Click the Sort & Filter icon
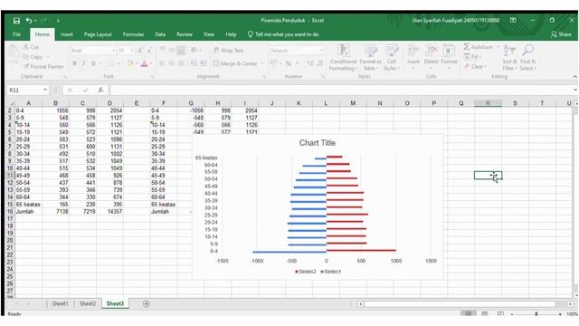This screenshot has width=579, height=326. (509, 51)
